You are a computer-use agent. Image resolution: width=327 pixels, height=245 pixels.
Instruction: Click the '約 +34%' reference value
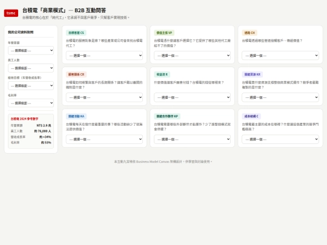click(45, 137)
